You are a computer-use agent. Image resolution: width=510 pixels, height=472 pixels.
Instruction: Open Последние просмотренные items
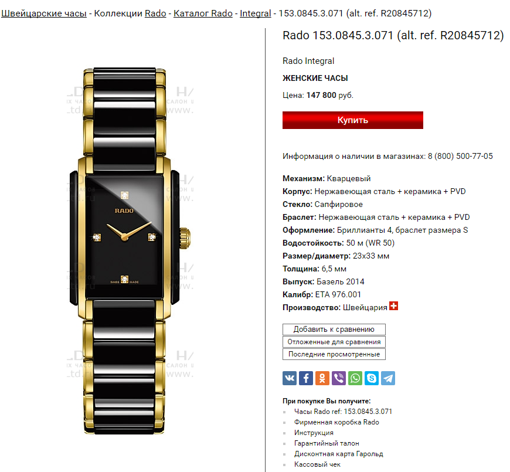[334, 354]
